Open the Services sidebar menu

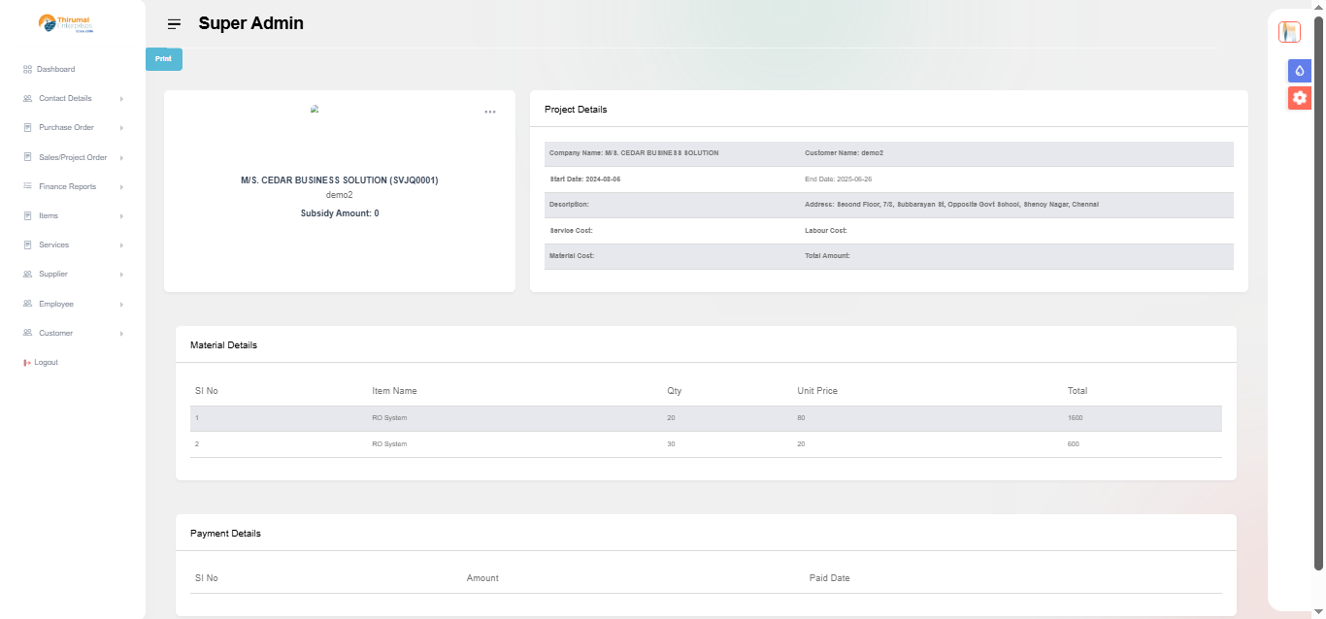53,244
